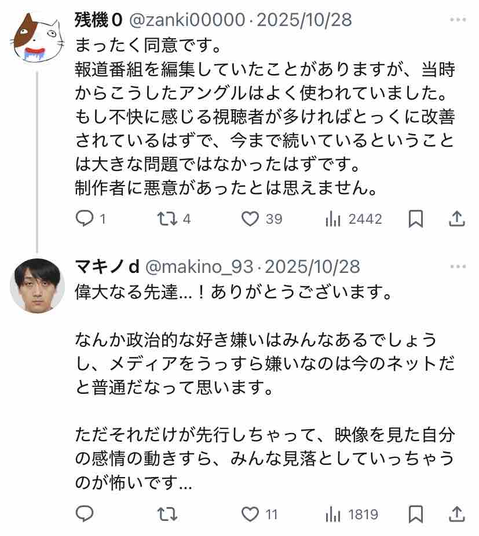
Task: Bookmark the zanki00000 post
Action: coord(416,219)
